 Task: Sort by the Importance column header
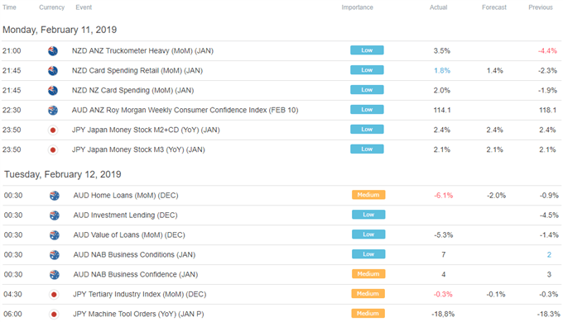click(357, 7)
